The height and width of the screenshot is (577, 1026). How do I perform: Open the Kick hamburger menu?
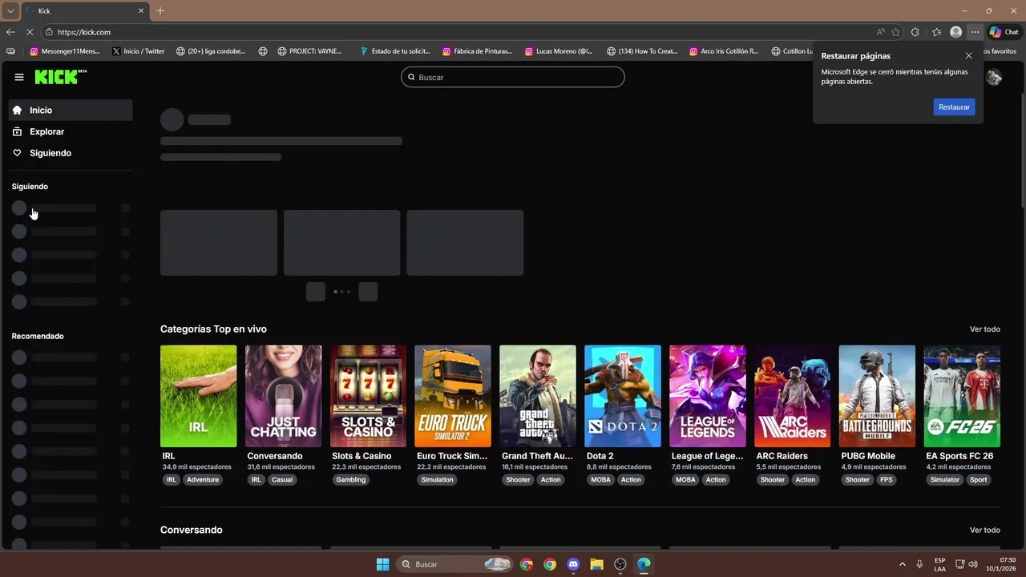(x=19, y=77)
